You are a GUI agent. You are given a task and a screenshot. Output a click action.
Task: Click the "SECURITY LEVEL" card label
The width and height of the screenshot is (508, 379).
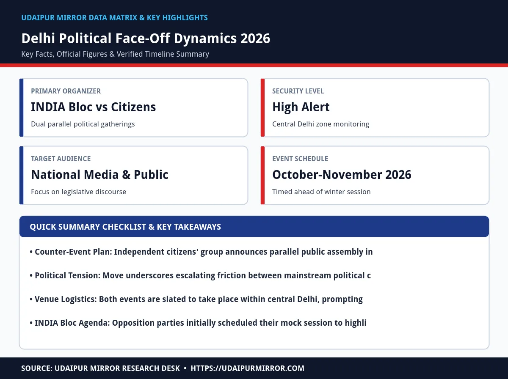click(x=298, y=91)
